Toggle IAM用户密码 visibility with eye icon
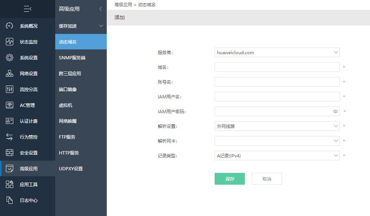This screenshot has width=370, height=216. pyautogui.click(x=335, y=111)
